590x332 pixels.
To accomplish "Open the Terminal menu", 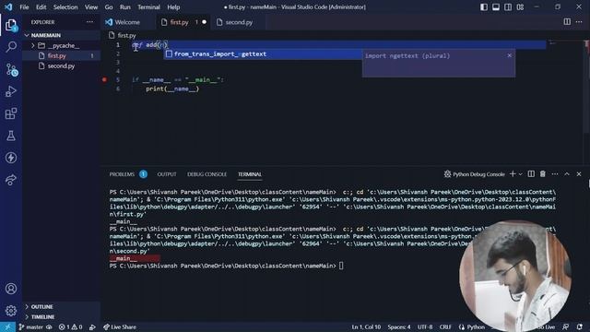I will tap(148, 7).
